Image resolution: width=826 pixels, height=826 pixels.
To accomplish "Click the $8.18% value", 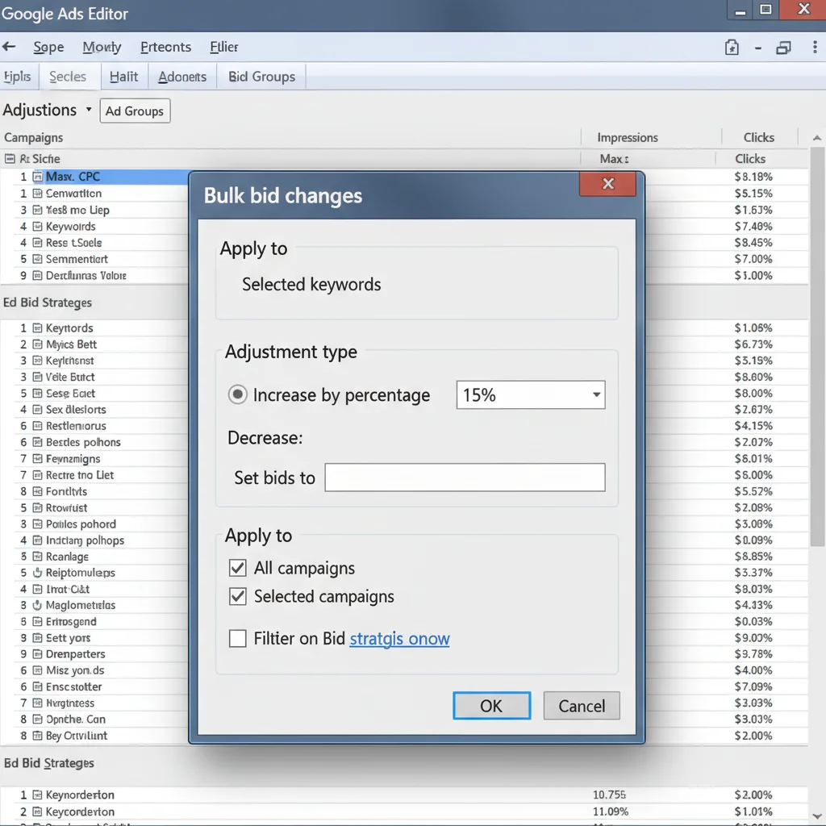I will (x=753, y=177).
